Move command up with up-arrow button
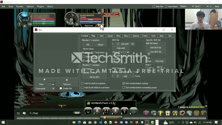Image resolution: width=222 pixels, height=125 pixels. (x=67, y=80)
